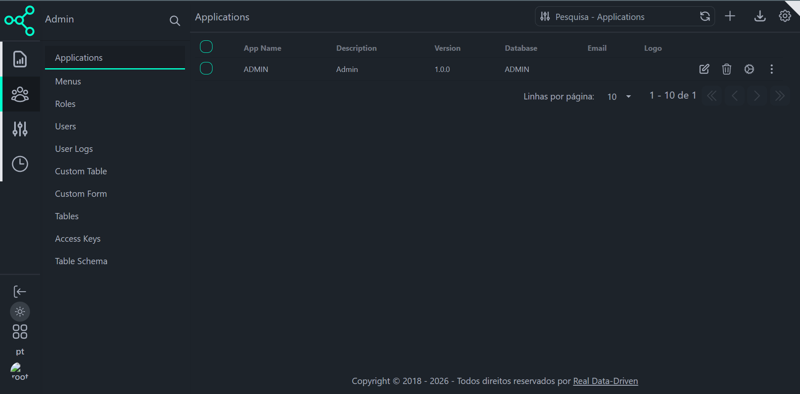Switch to the Menus section
This screenshot has height=394, width=800.
click(x=68, y=81)
